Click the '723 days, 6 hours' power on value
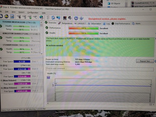The width and height of the screenshot is (156, 117). click(82, 59)
